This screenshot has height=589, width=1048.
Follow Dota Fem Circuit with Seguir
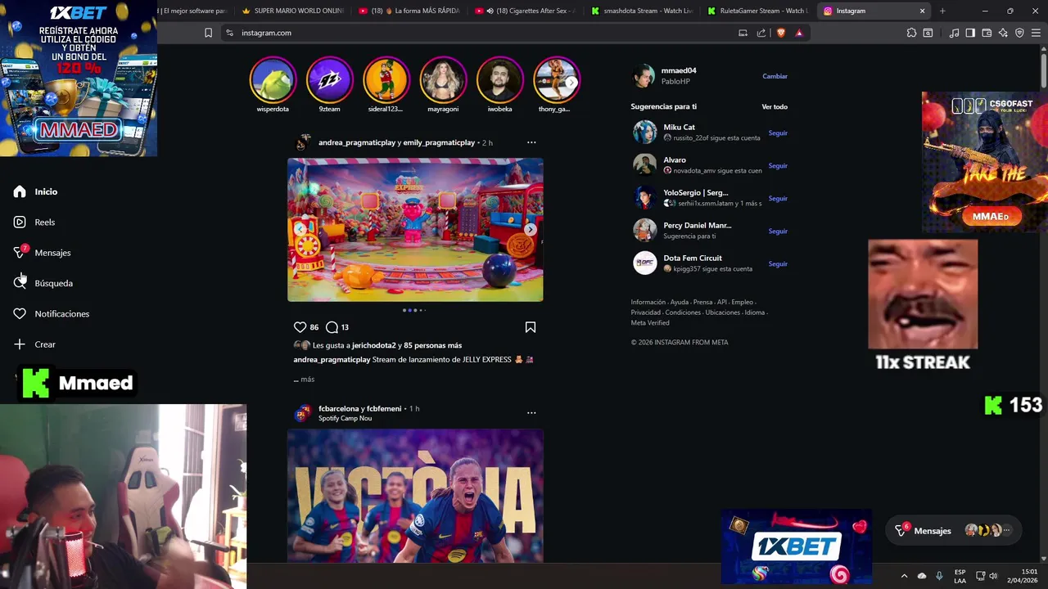click(778, 263)
